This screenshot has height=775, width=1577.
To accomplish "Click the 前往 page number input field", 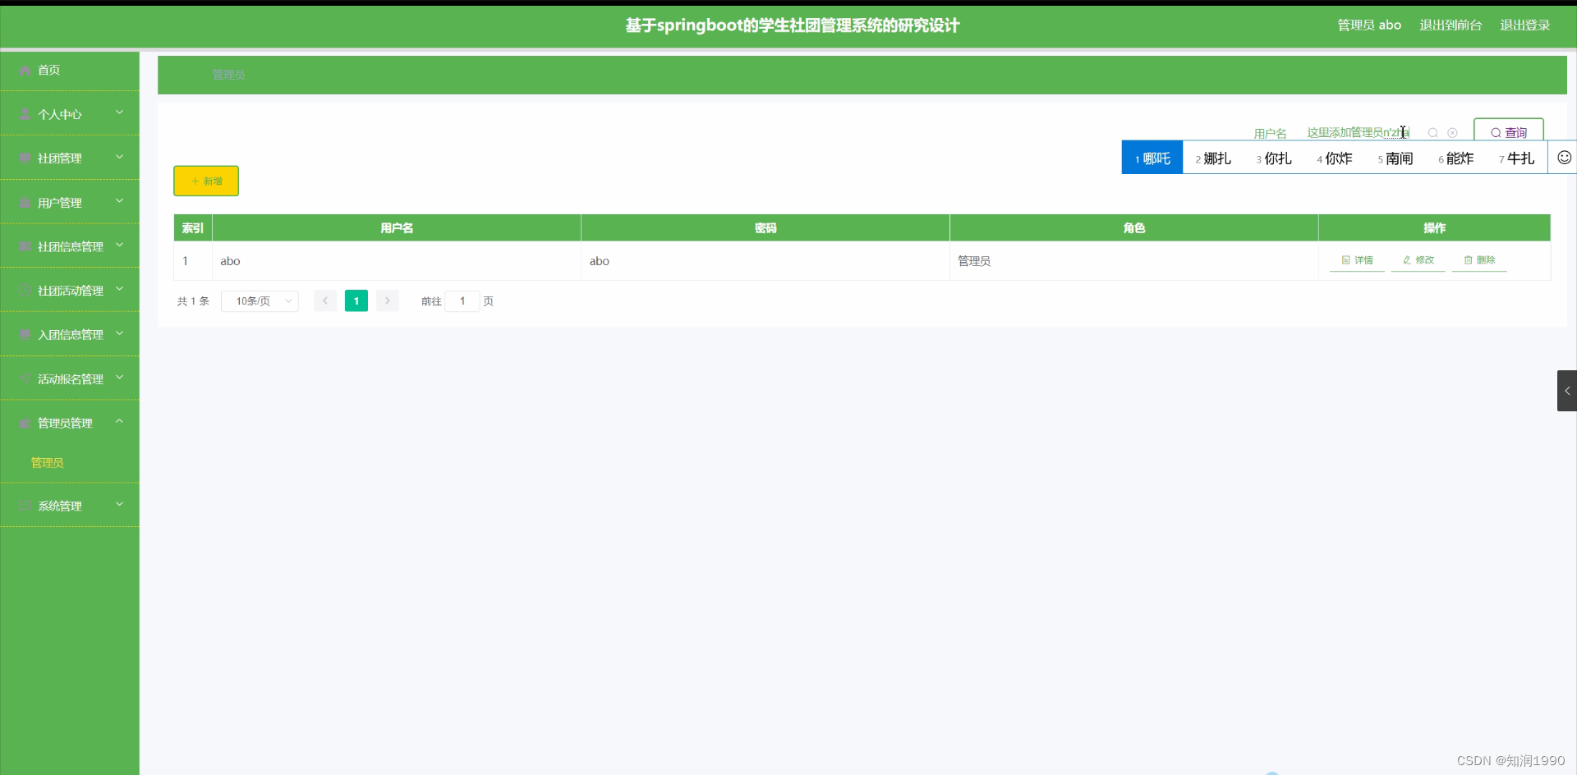I will [x=464, y=301].
